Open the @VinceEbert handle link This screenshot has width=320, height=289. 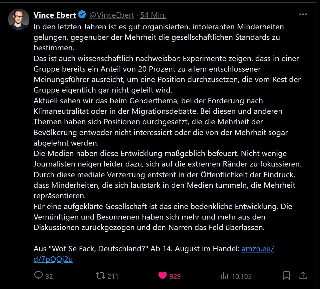click(x=111, y=15)
